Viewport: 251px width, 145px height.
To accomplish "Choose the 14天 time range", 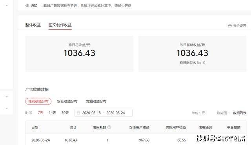I will coord(53,113).
